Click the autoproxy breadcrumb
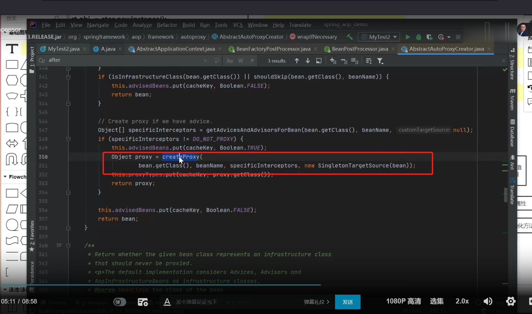Image resolution: width=532 pixels, height=314 pixels. 193,37
